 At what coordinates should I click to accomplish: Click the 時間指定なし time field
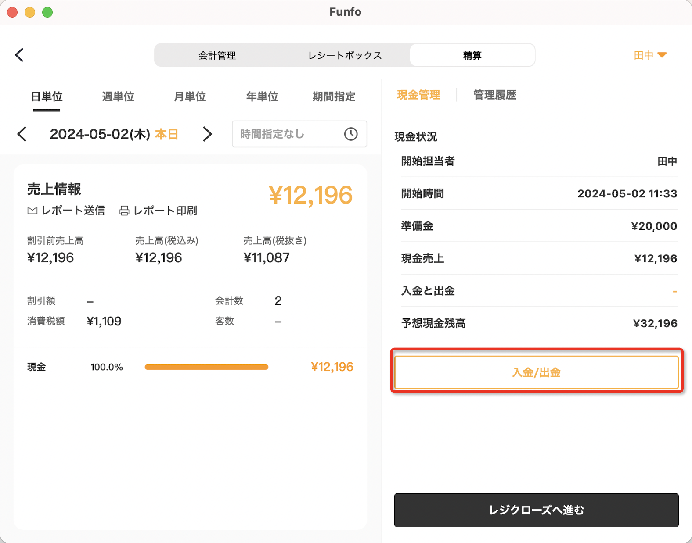(299, 134)
